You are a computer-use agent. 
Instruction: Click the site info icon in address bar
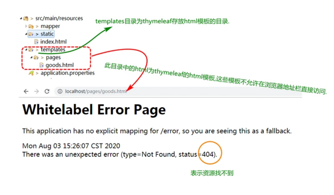click(60, 91)
